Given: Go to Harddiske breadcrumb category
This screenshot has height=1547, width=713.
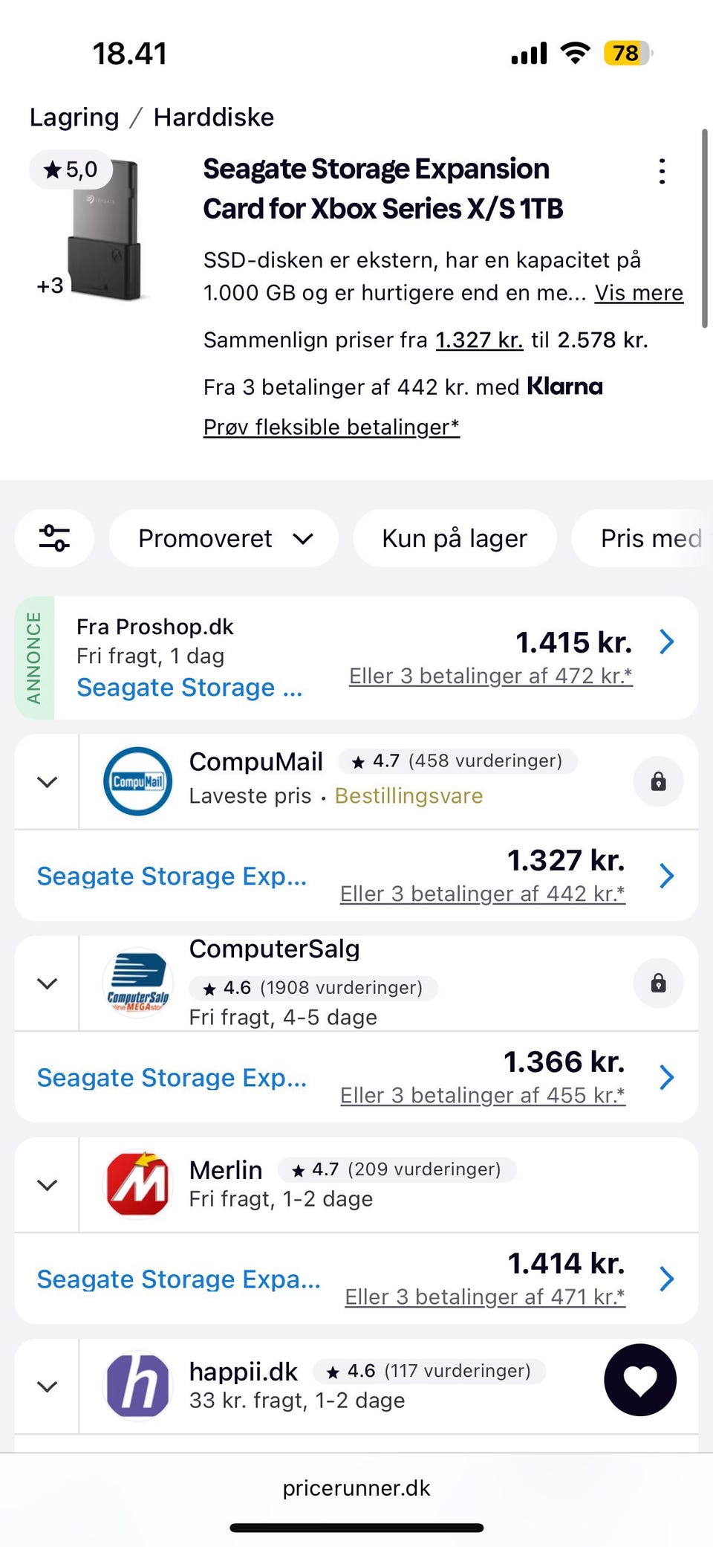Looking at the screenshot, I should click(214, 117).
